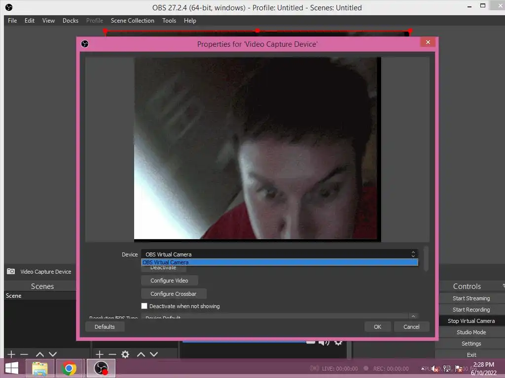
Task: Click the webcam preview in the Properties dialog
Action: [257, 149]
